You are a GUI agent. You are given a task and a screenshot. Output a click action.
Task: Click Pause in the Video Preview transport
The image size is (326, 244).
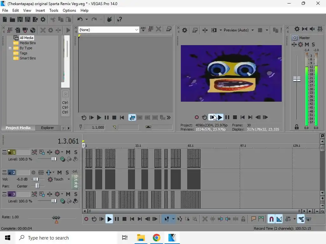coord(227,117)
